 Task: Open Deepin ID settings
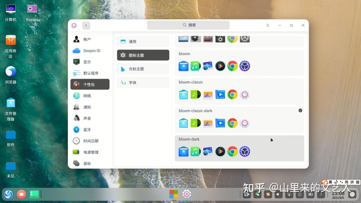click(x=90, y=51)
